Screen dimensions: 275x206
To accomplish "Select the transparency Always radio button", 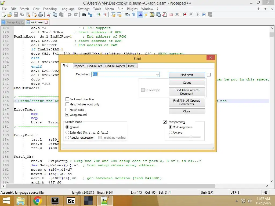I will coord(170,133).
